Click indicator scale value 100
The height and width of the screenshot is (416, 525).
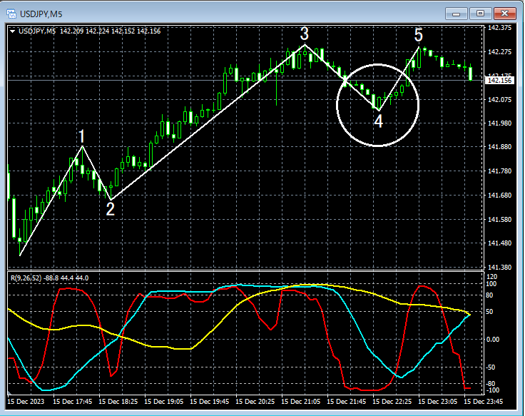[x=491, y=284]
